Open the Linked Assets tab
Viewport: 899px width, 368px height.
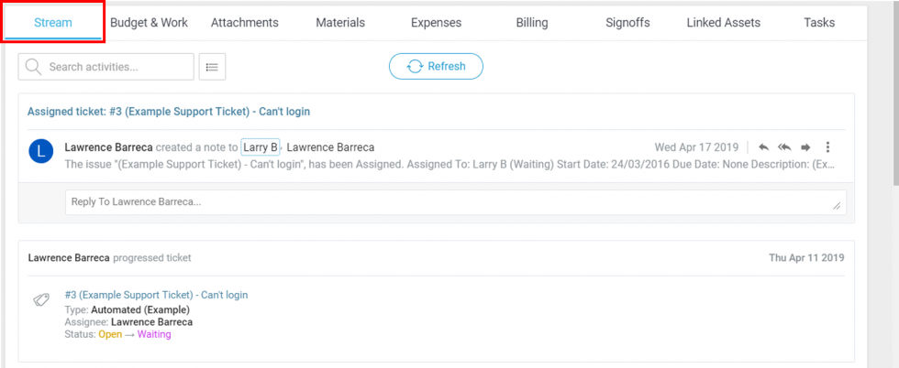pyautogui.click(x=724, y=23)
